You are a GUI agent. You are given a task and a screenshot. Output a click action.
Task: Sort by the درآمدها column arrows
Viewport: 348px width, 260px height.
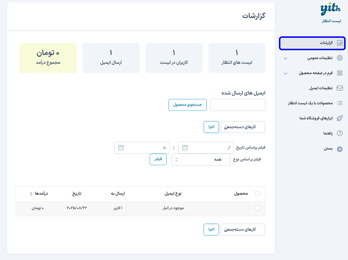tap(31, 194)
